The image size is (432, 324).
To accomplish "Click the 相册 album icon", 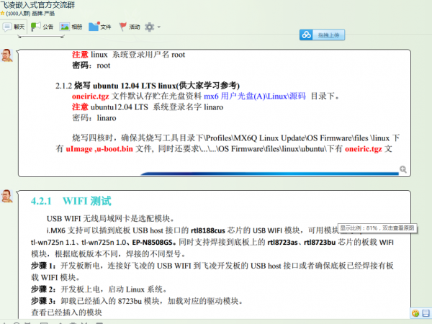I will tap(70, 27).
